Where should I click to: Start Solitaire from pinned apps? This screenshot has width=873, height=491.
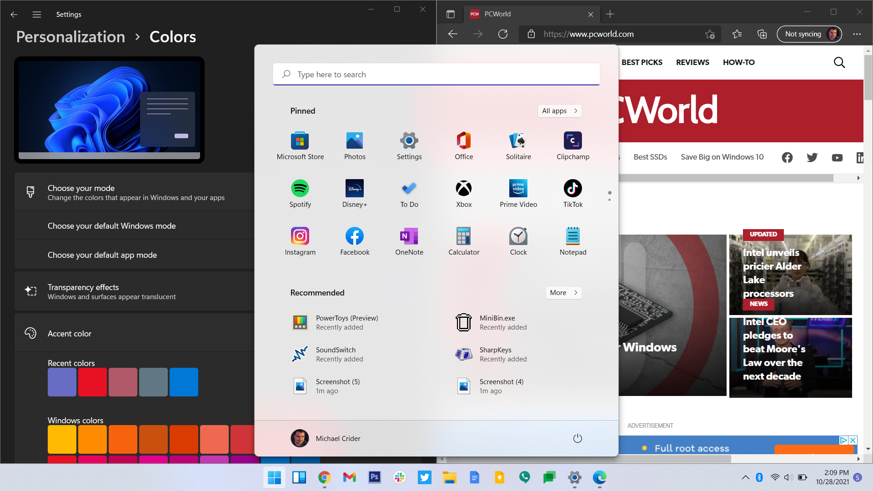point(518,145)
